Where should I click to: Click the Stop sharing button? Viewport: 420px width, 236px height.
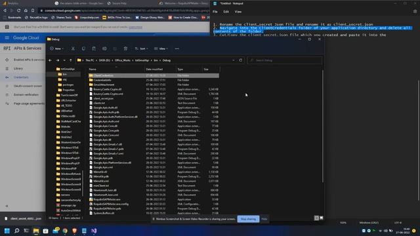(248, 219)
